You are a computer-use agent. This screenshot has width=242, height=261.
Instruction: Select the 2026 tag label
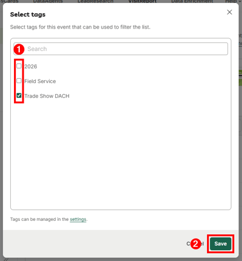(31, 67)
